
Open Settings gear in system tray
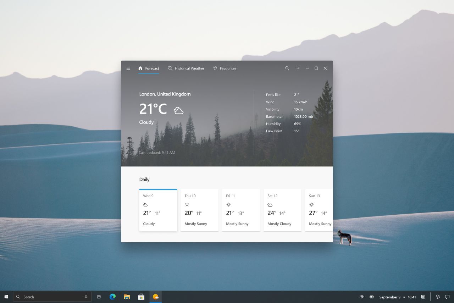pyautogui.click(x=438, y=297)
